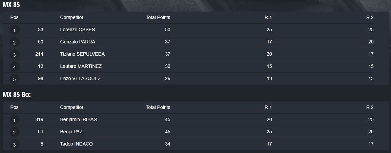Select Tadeo INDACO row total of 34
The height and width of the screenshot is (153, 391).
(x=168, y=144)
